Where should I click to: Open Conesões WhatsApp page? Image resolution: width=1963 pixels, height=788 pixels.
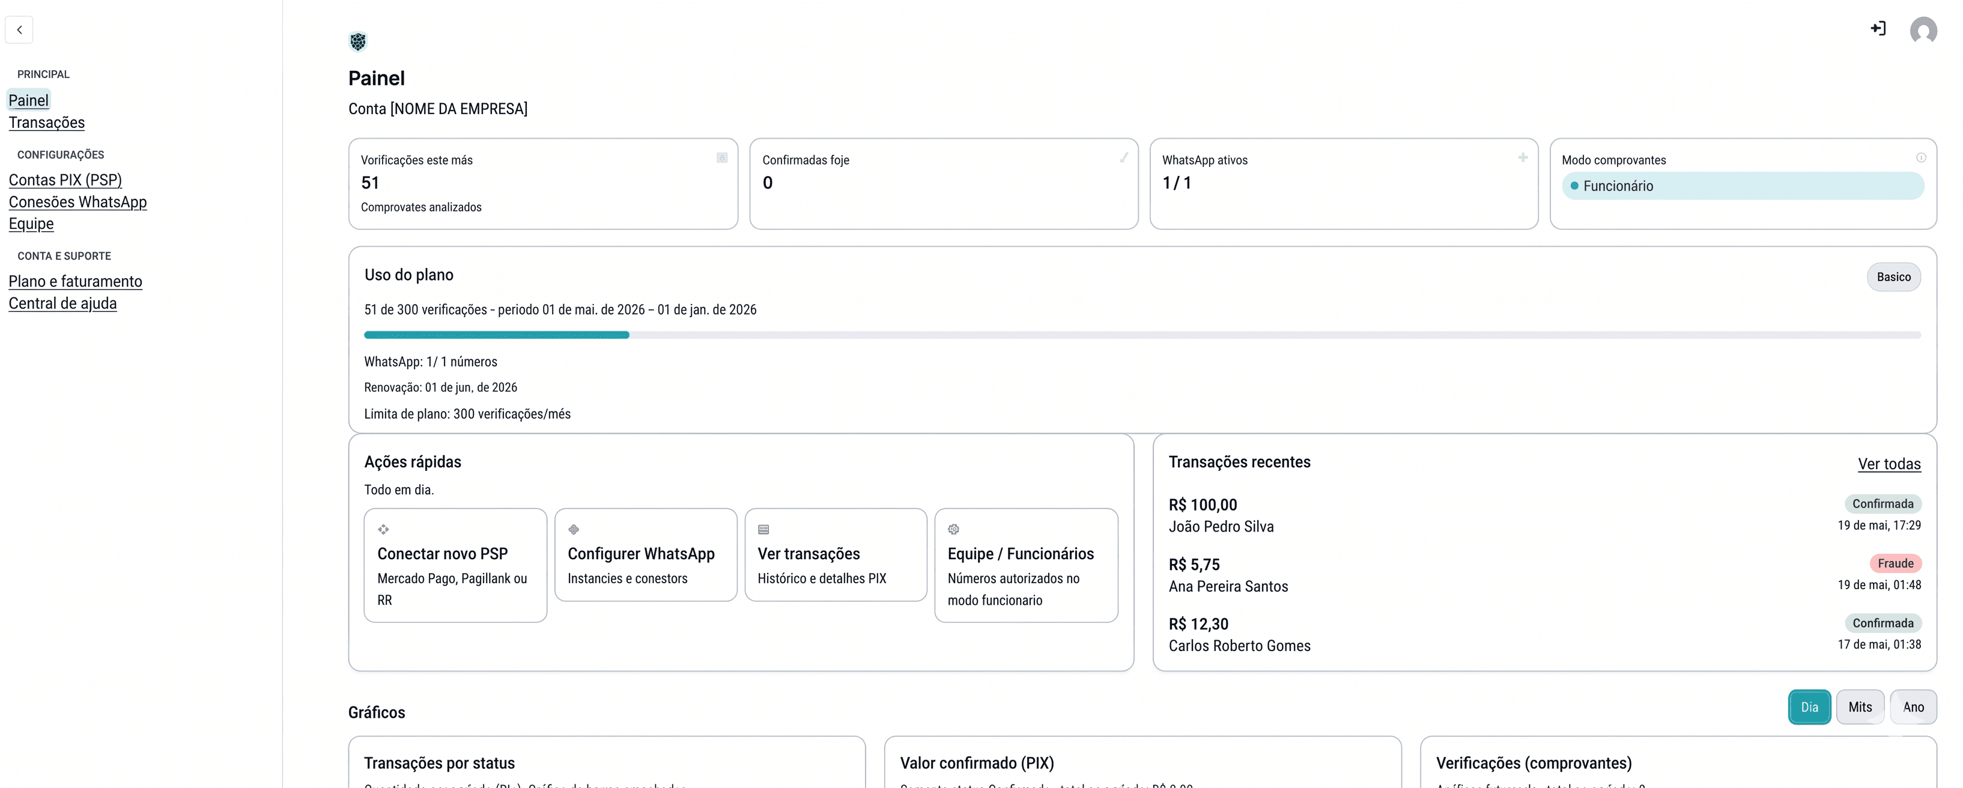pyautogui.click(x=77, y=202)
